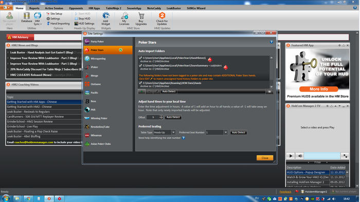Close the Site Settings dialog
Image resolution: width=360 pixels, height=202 pixels.
point(265,158)
